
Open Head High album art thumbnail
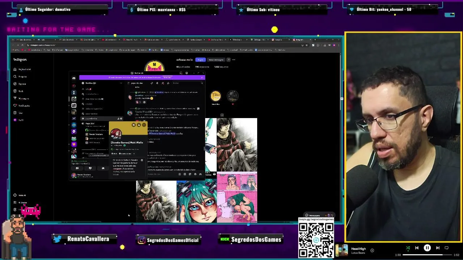tap(342, 250)
